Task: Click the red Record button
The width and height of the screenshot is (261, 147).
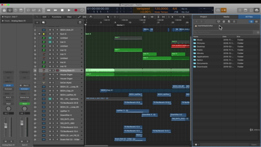Action: [x=76, y=10]
